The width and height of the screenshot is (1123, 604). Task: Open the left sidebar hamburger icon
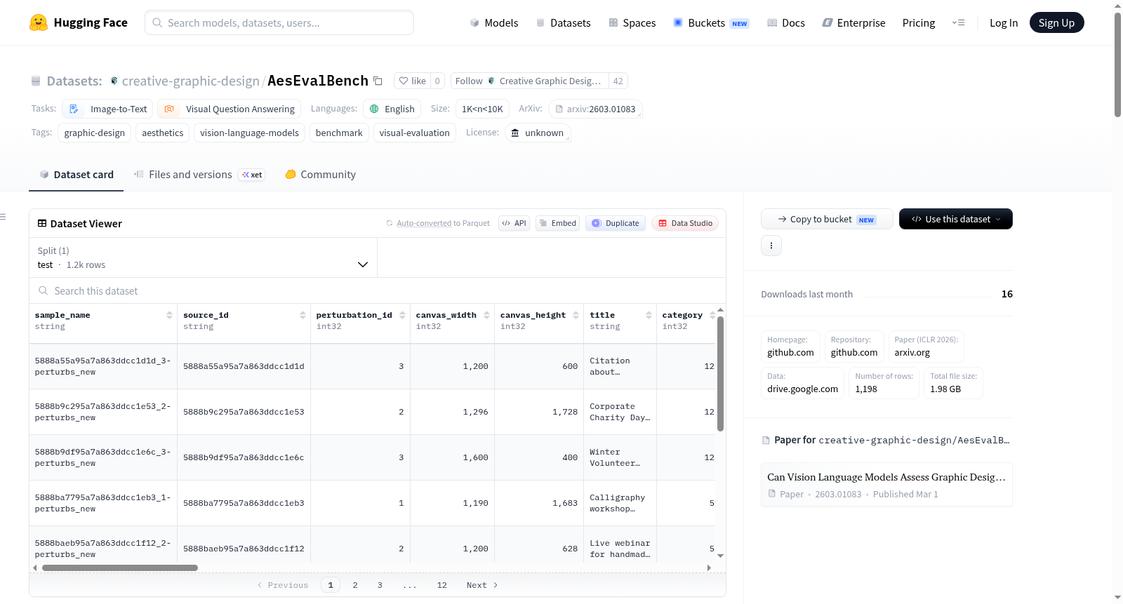4,217
